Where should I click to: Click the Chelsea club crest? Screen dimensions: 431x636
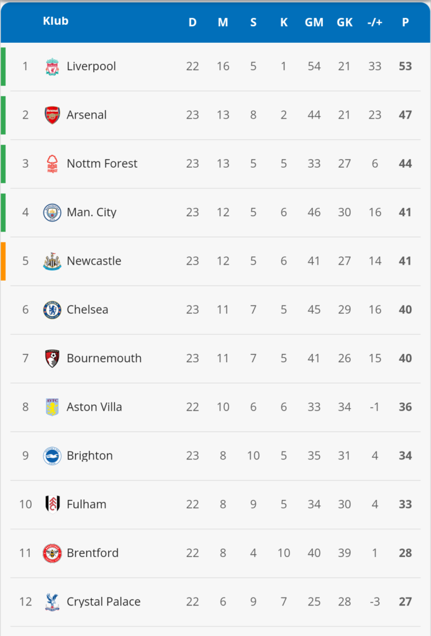(x=52, y=310)
